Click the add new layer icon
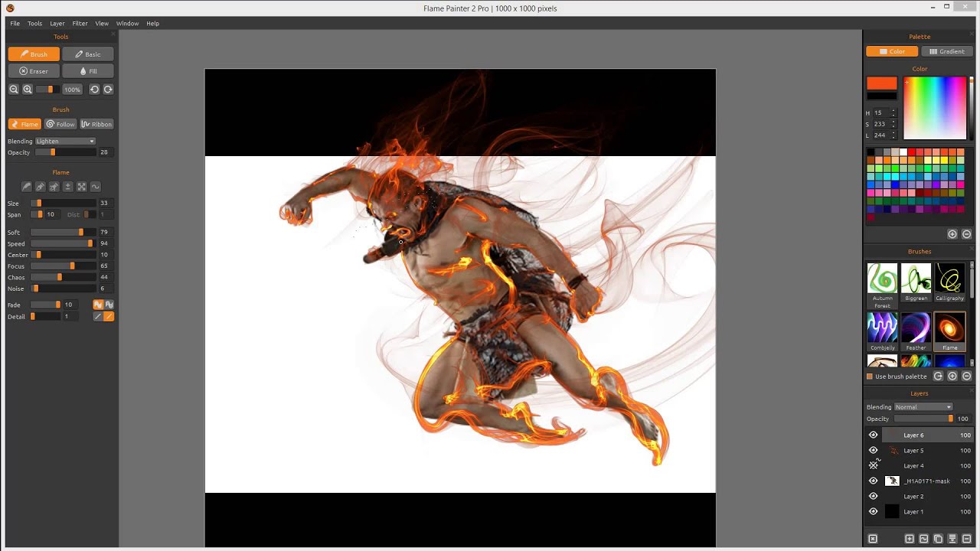 (910, 540)
